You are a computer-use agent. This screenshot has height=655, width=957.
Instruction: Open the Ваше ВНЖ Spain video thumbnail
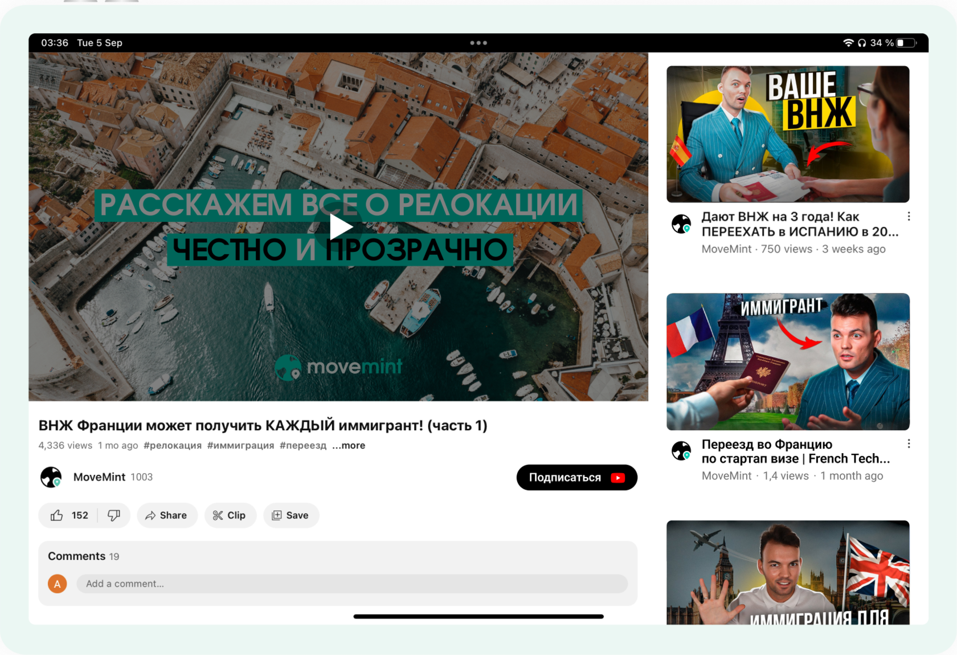[788, 134]
